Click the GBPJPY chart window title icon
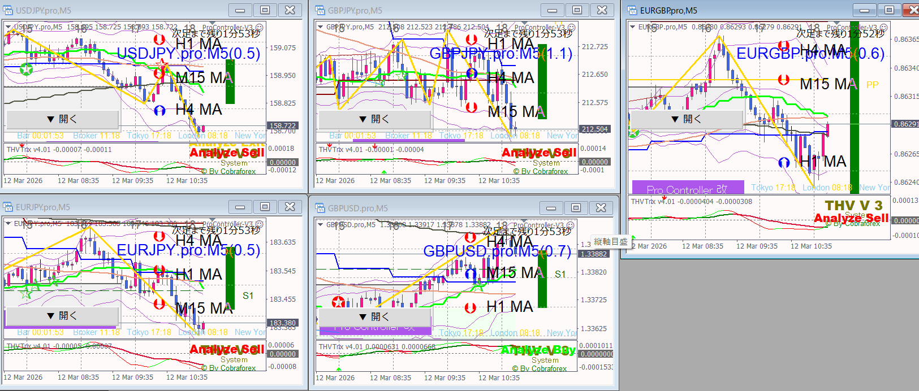Viewport: 919px width, 391px height. (x=321, y=10)
